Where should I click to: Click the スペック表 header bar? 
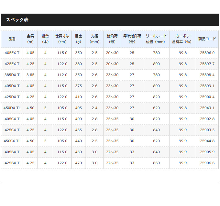pyautogui.click(x=110, y=20)
